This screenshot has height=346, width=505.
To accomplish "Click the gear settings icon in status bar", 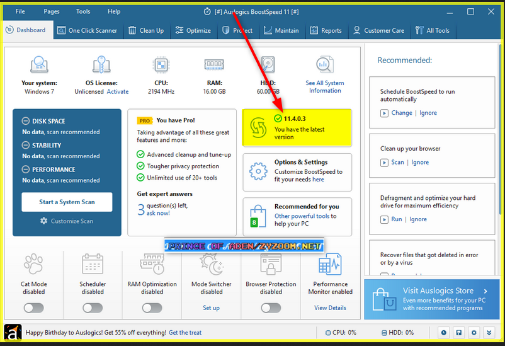I will [474, 333].
